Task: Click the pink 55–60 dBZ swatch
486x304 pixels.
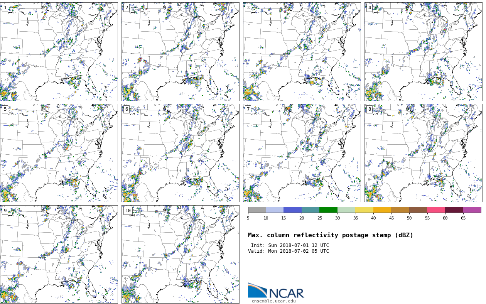Action: (x=436, y=210)
